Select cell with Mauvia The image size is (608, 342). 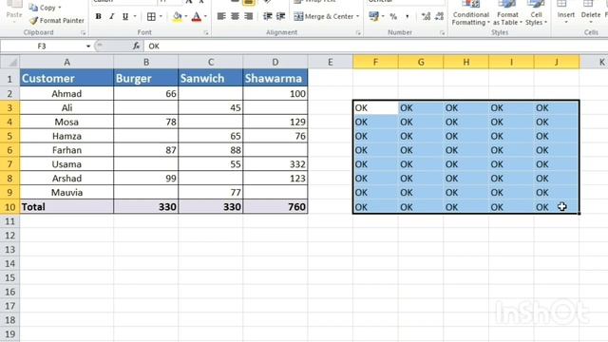pyautogui.click(x=66, y=192)
